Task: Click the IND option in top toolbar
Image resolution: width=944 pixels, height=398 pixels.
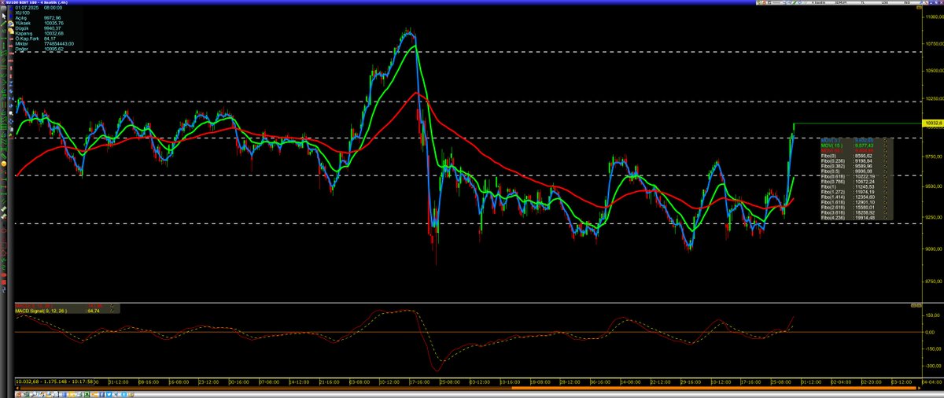Action: pos(907,3)
